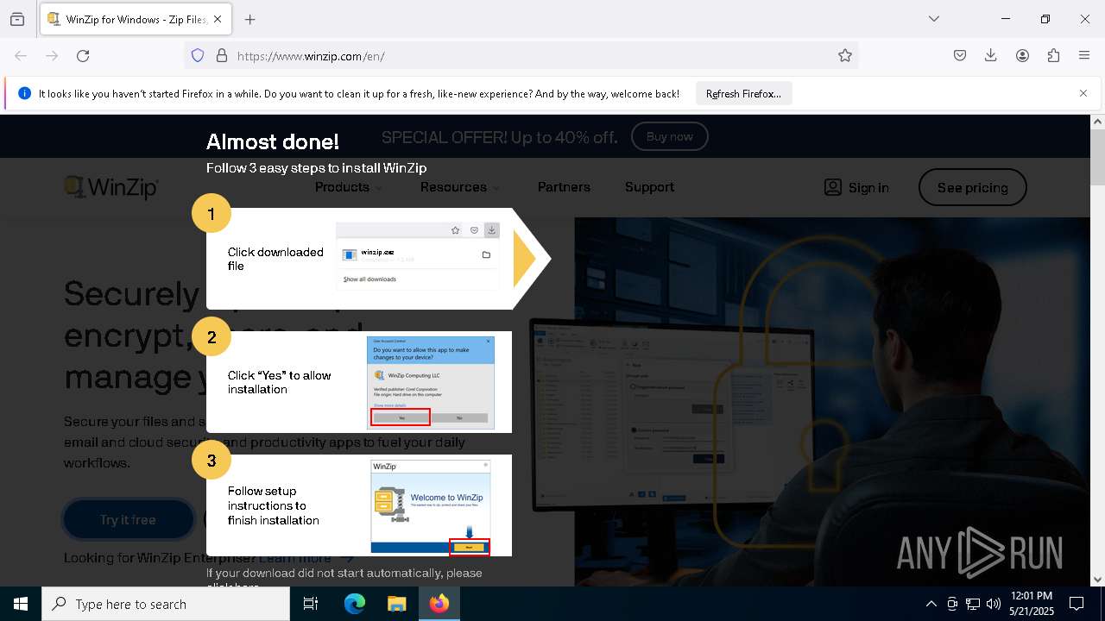Close the WinZip for Windows tab
This screenshot has width=1105, height=621.
pyautogui.click(x=218, y=19)
